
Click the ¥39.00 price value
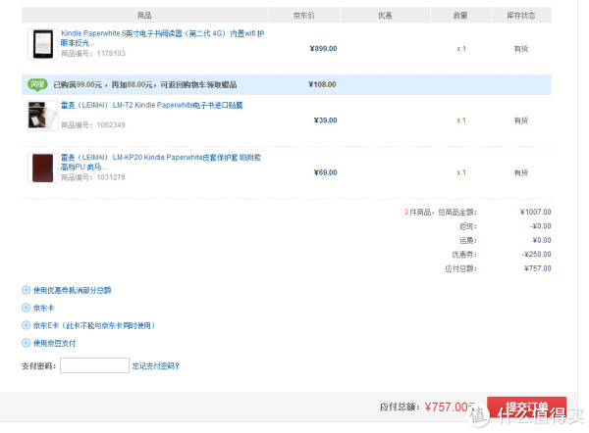point(325,120)
